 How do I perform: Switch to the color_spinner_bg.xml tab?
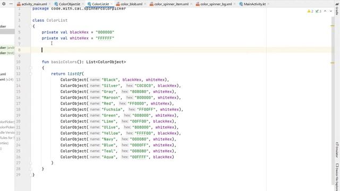[216, 4]
